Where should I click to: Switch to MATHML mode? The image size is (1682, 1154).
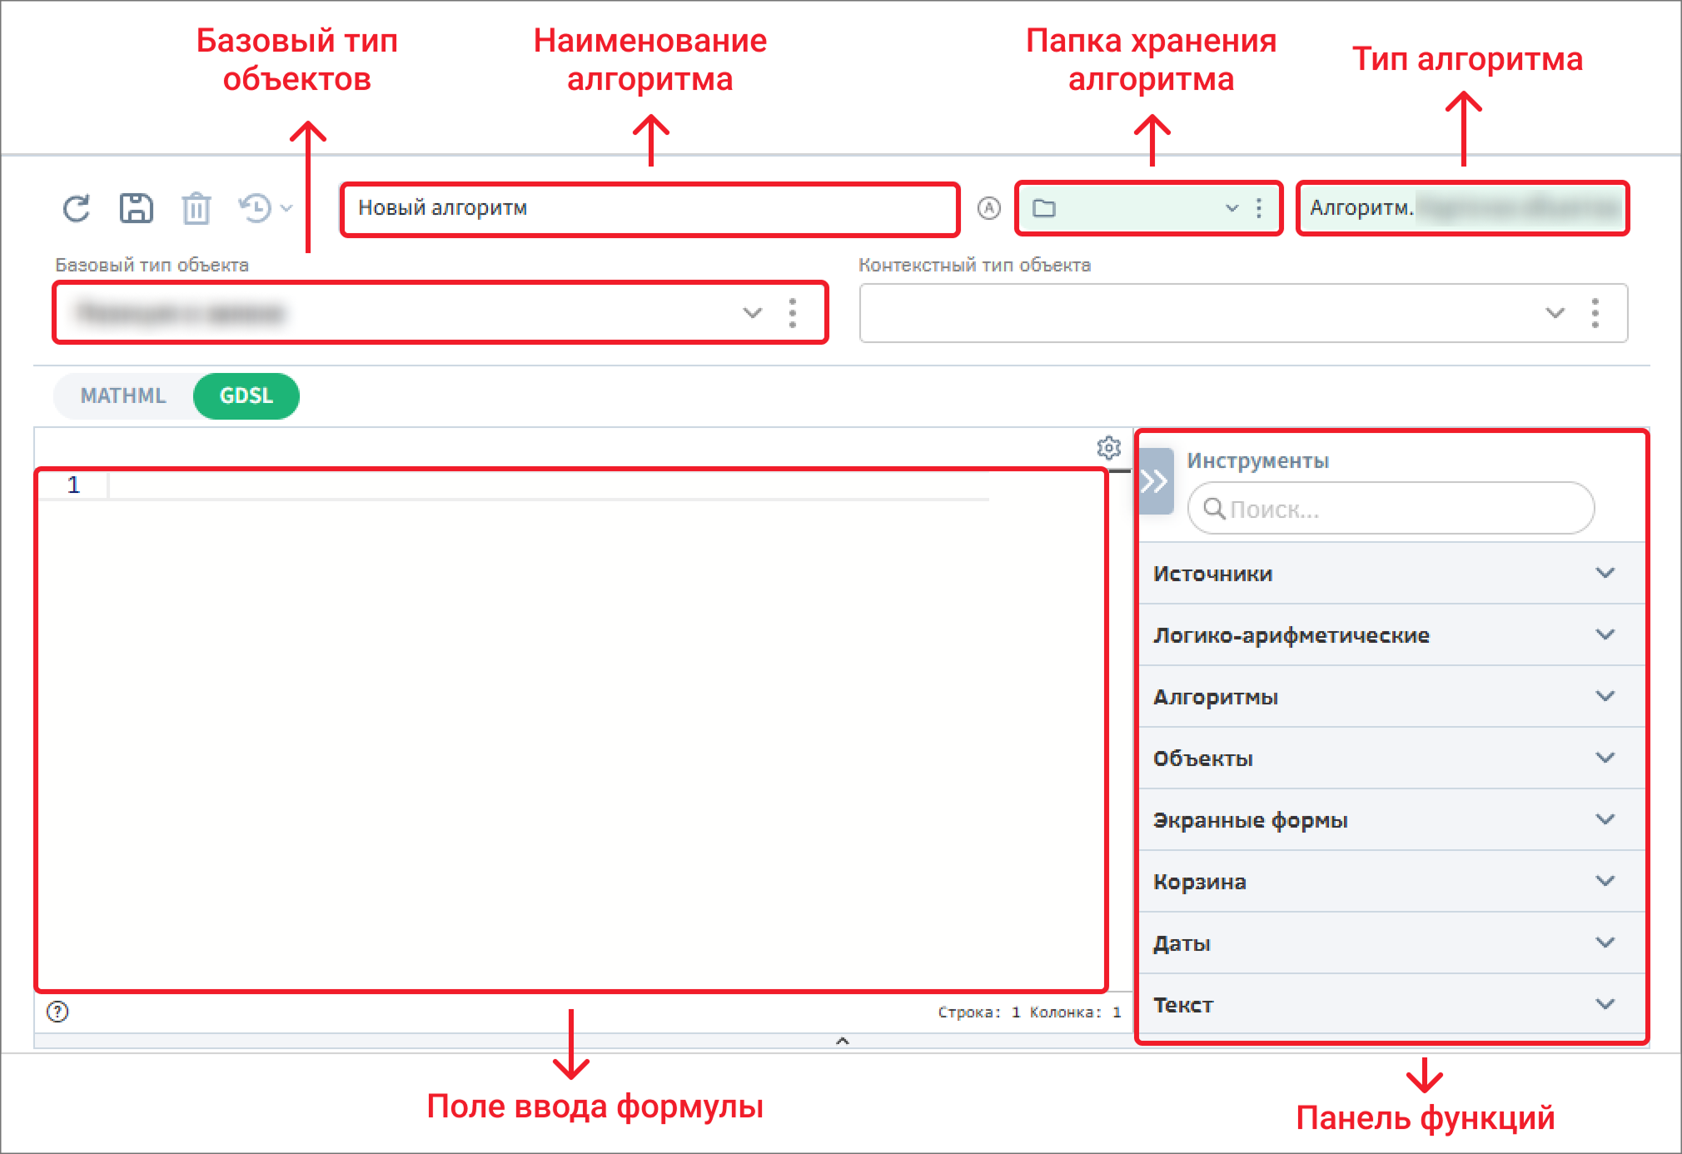pos(123,395)
